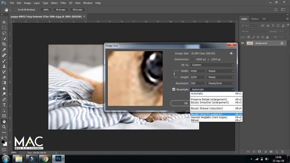Viewport: 290px width, 163px height.
Task: Open the Hand tool preset picker arrow
Action: [10, 10]
